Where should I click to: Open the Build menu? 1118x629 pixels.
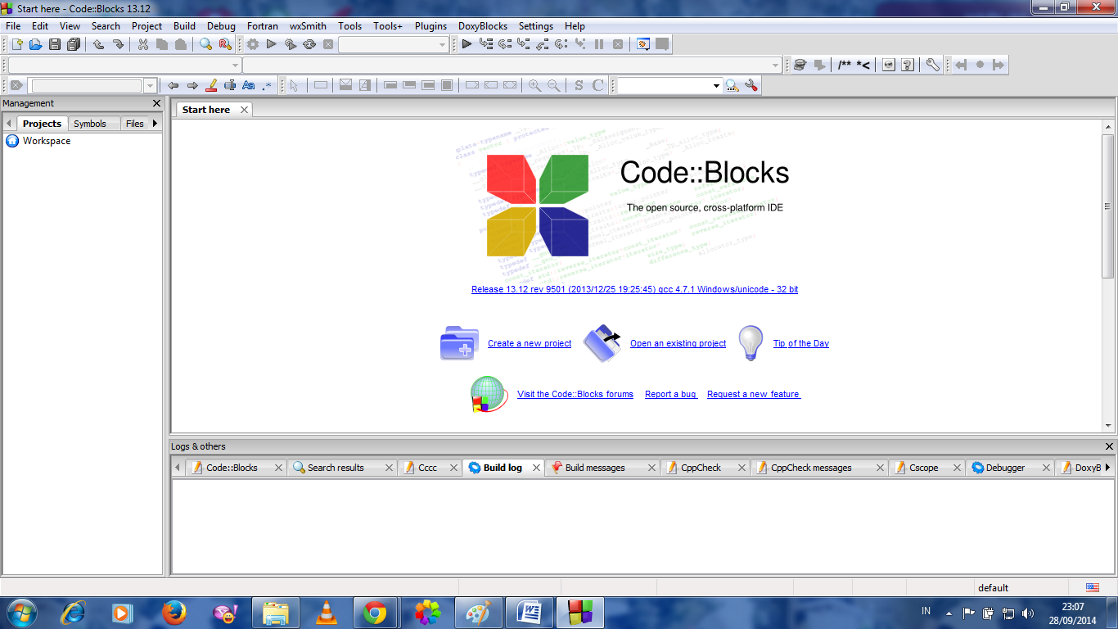click(x=184, y=26)
